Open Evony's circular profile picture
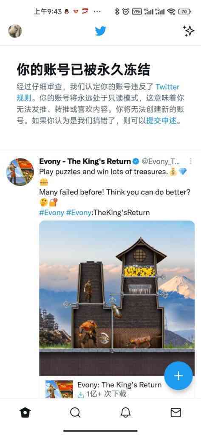Viewport: 201px width, 435px height. (20, 172)
